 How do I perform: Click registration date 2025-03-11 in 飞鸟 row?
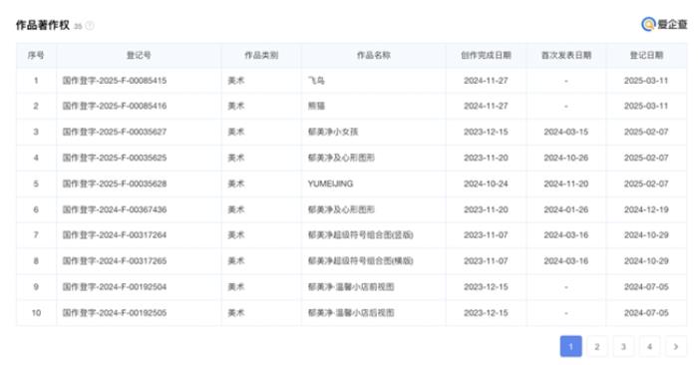click(646, 81)
